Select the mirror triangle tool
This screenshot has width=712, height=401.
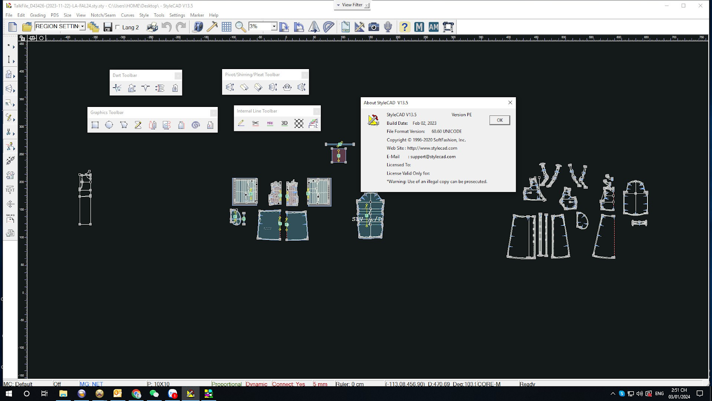(x=314, y=27)
